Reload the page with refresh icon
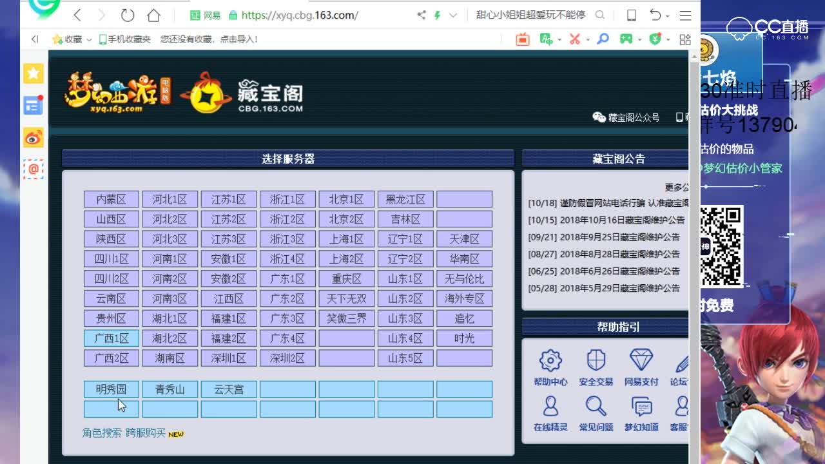The width and height of the screenshot is (825, 464). (x=128, y=15)
